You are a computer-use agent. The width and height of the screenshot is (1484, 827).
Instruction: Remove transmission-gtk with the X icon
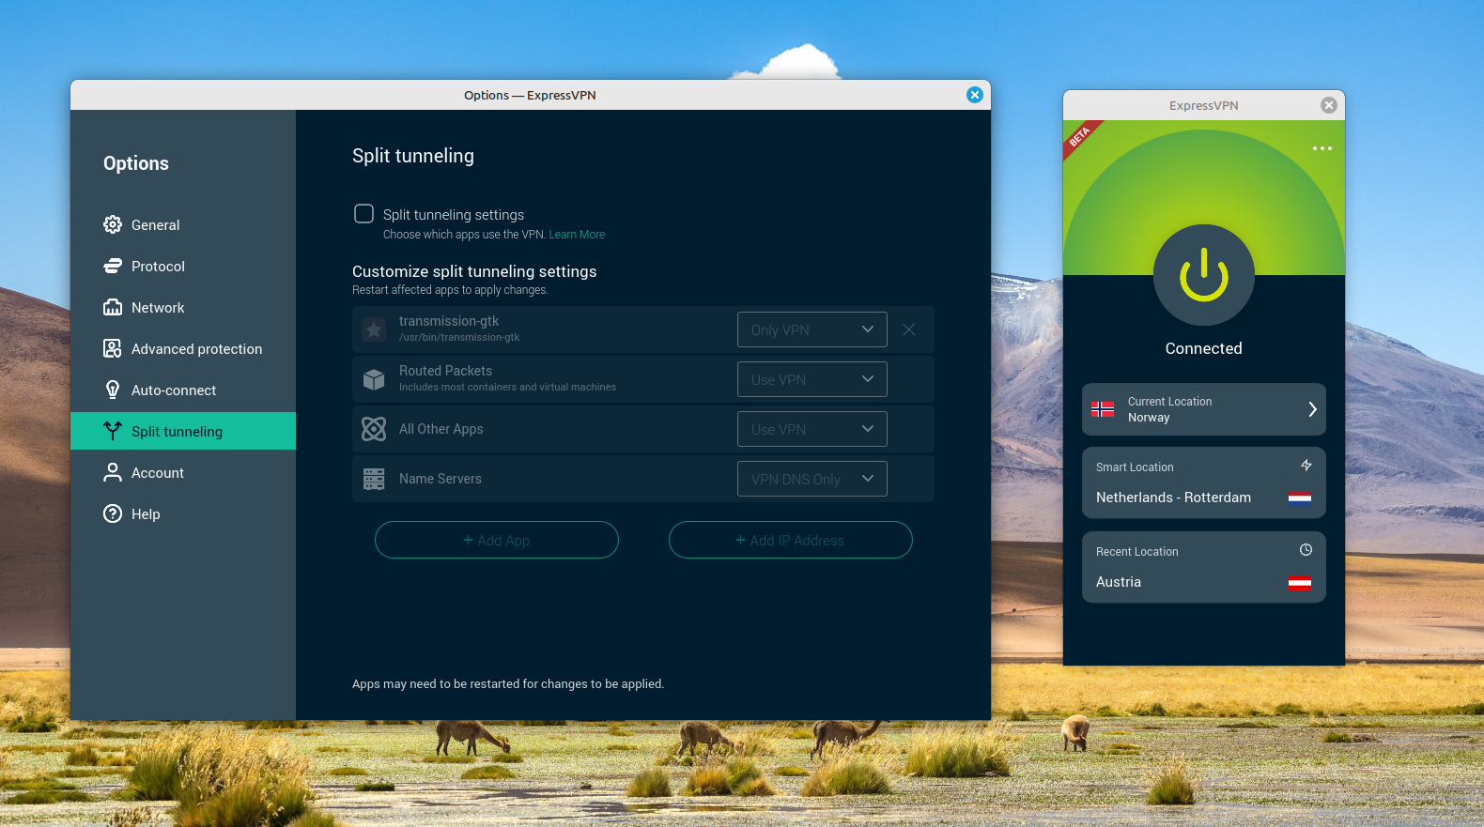click(x=909, y=329)
